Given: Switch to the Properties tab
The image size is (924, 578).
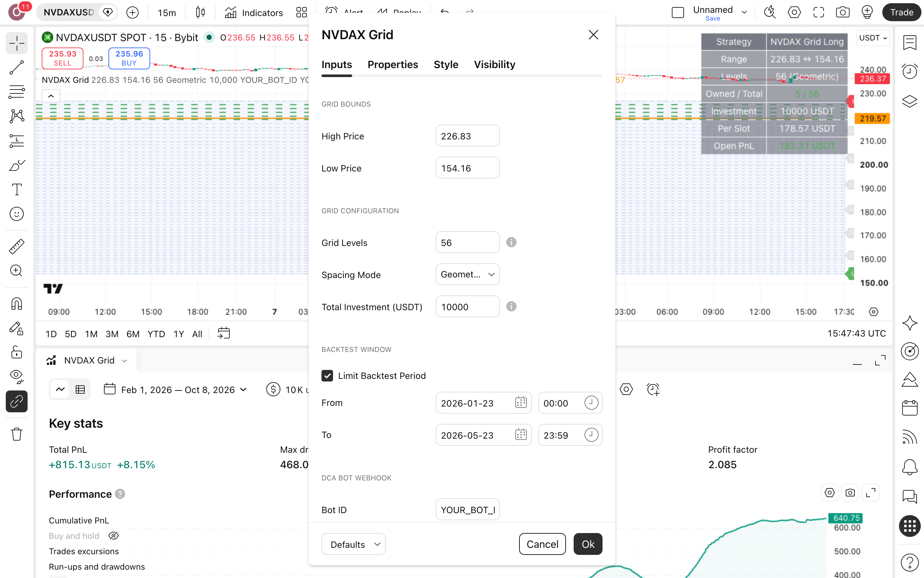Looking at the screenshot, I should coord(392,65).
